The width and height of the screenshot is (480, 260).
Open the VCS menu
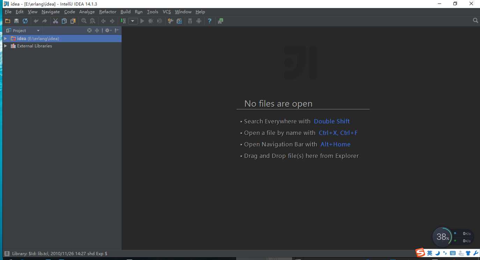pyautogui.click(x=167, y=12)
